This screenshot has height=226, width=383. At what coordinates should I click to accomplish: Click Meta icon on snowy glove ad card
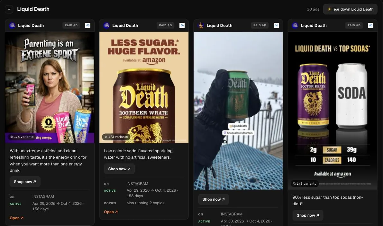tap(276, 25)
